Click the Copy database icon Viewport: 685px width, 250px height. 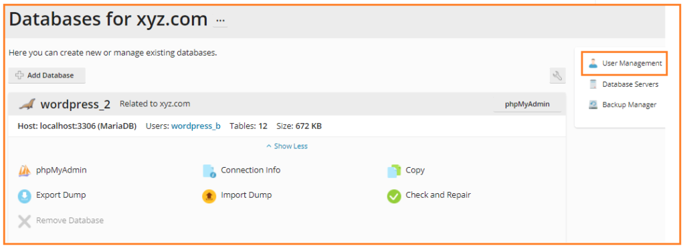point(394,170)
